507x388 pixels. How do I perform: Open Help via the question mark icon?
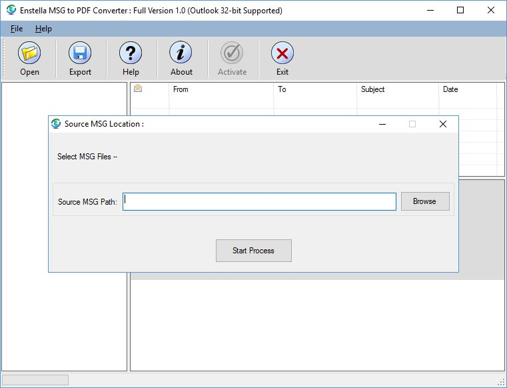click(x=131, y=53)
